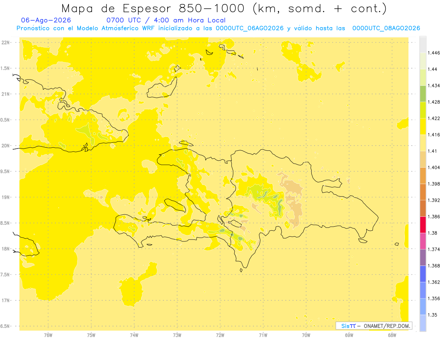Click the '1.38' colorbar value
The image size is (440, 340).
432,233
